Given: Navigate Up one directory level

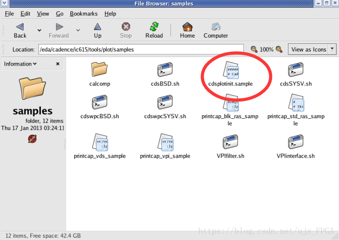Looking at the screenshot, I should click(98, 30).
